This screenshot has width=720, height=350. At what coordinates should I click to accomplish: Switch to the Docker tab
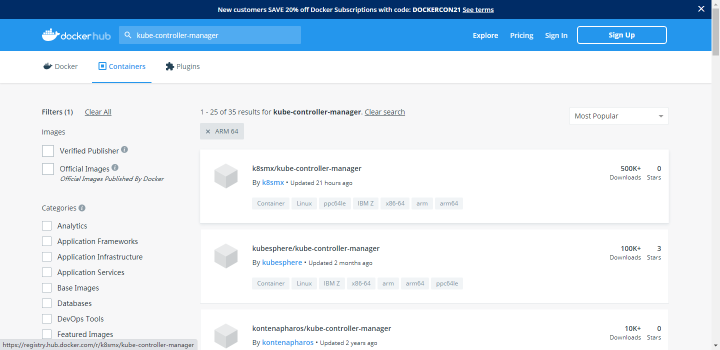coord(60,66)
